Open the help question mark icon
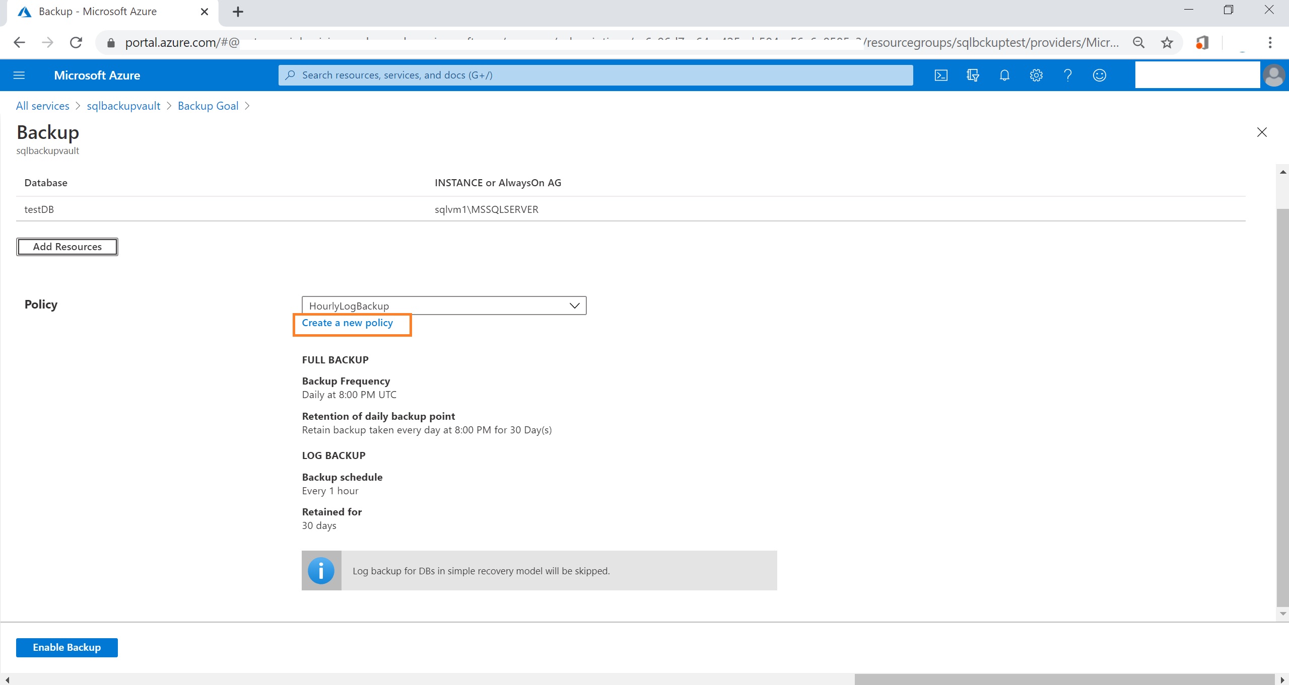Screen dimensions: 1289x685 tap(1067, 75)
